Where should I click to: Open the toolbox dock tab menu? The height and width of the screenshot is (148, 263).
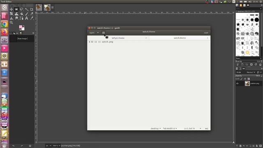pos(33,33)
